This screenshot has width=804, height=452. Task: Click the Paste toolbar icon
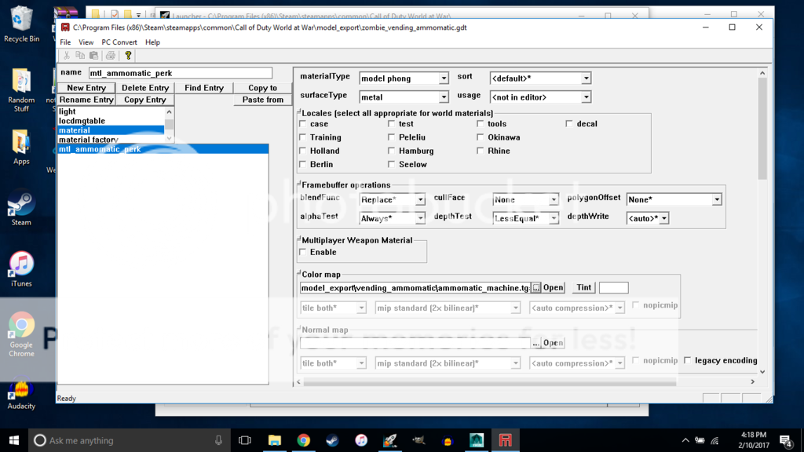tap(94, 56)
